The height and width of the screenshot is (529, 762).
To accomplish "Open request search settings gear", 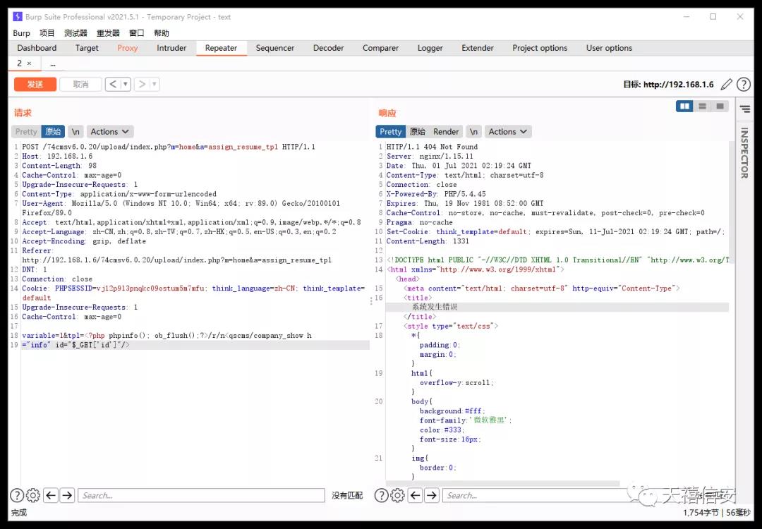I will (33, 495).
